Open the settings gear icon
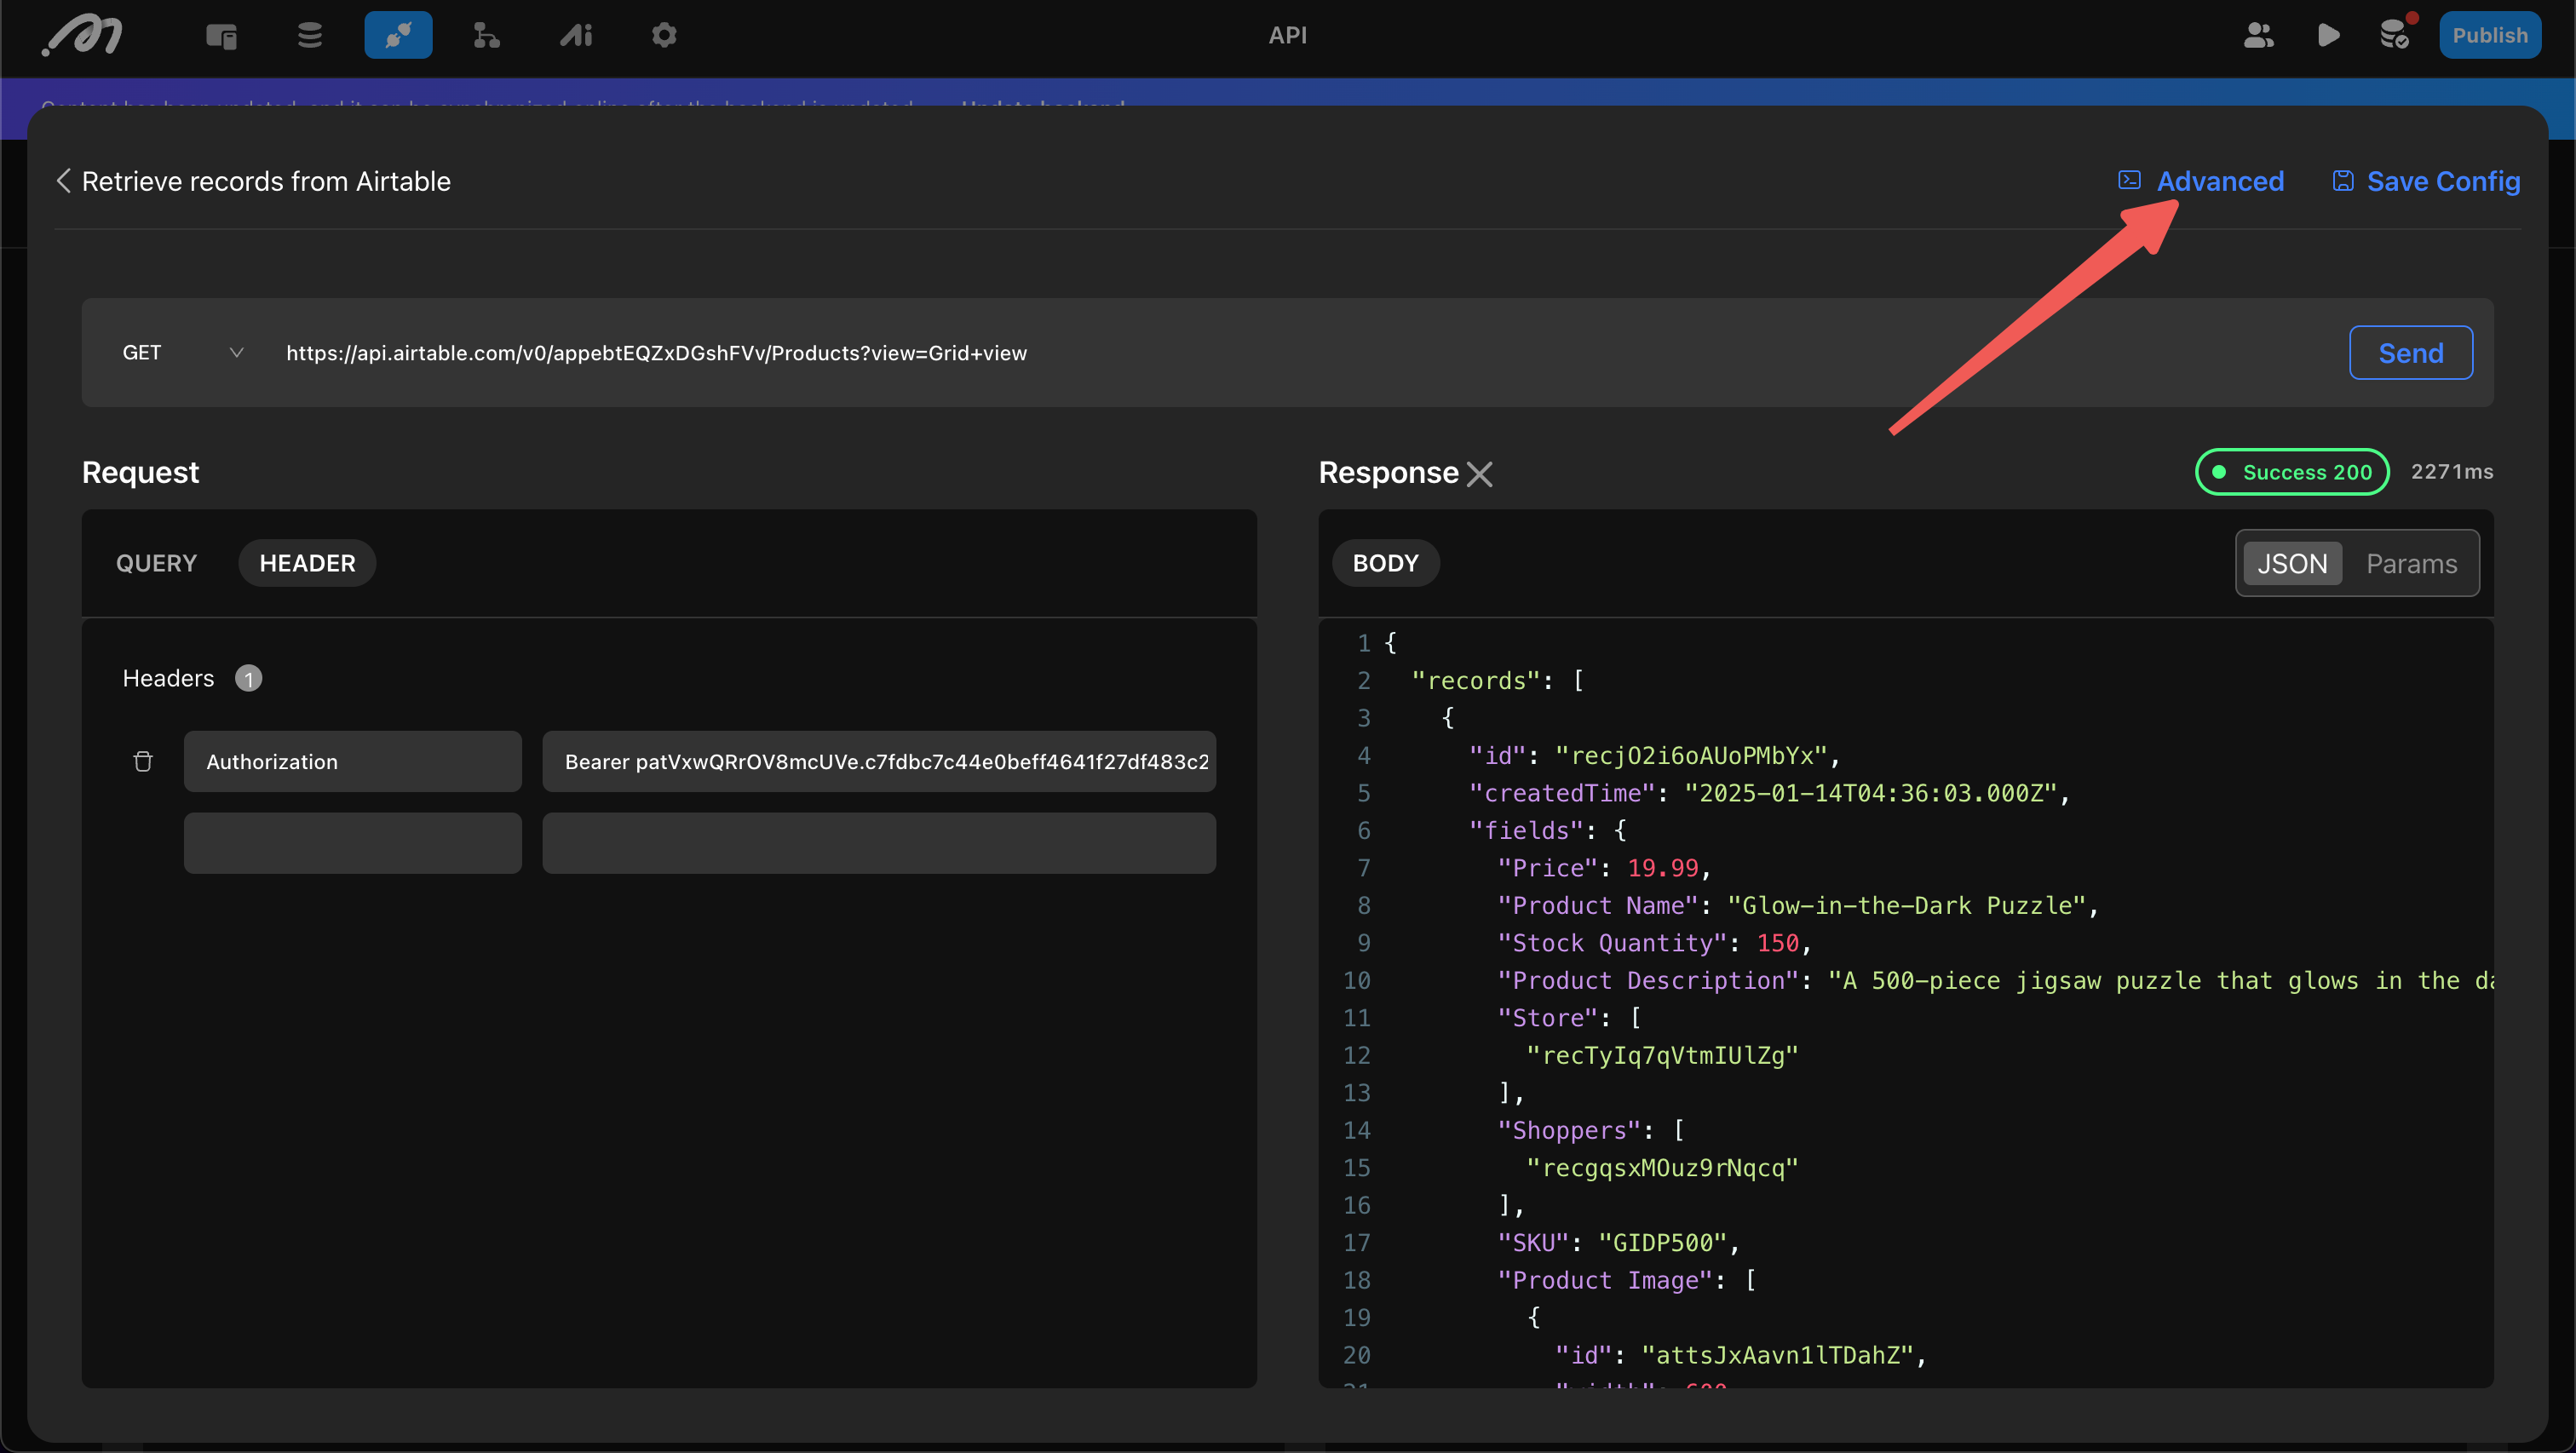The width and height of the screenshot is (2576, 1453). tap(664, 36)
